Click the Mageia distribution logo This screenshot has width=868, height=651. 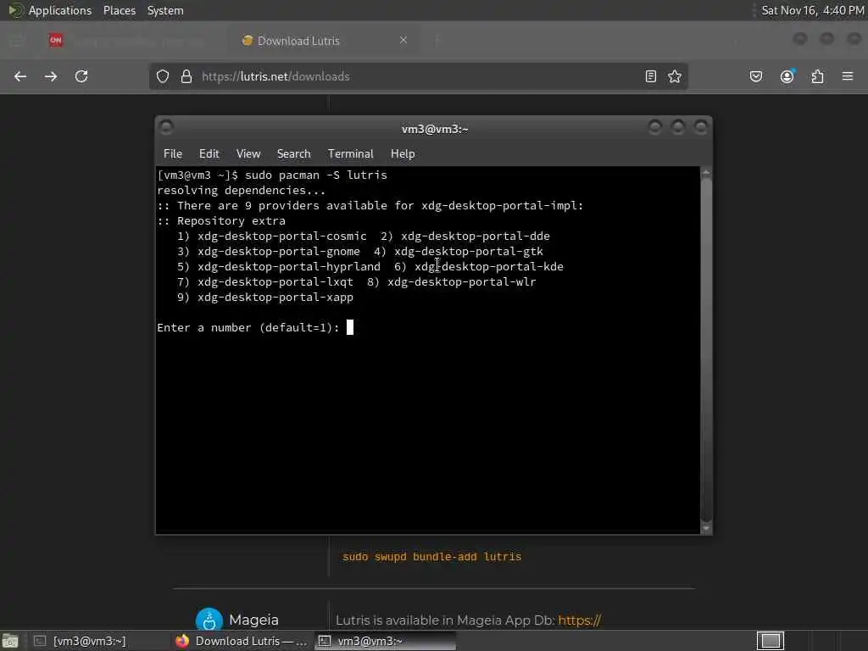tap(209, 620)
